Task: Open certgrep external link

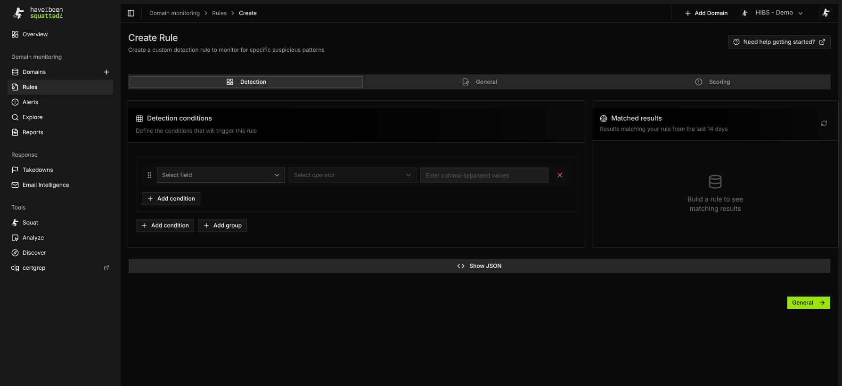Action: 60,268
